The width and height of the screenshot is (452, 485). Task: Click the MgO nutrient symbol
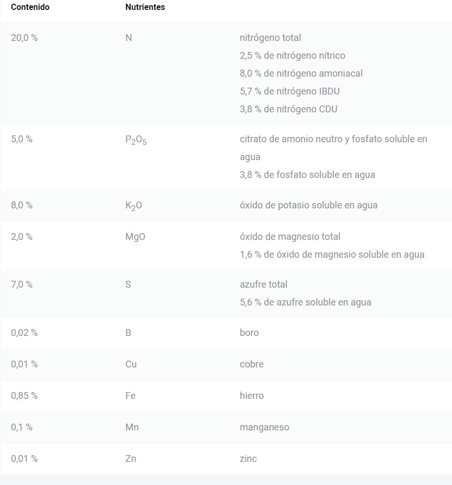pos(135,237)
